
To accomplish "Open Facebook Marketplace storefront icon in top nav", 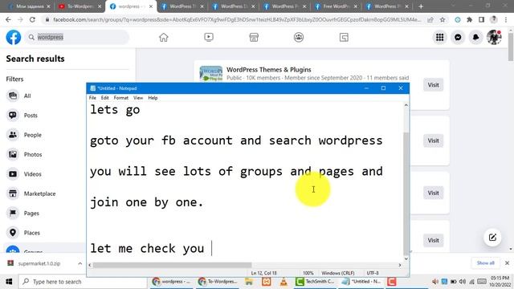I will [x=254, y=38].
